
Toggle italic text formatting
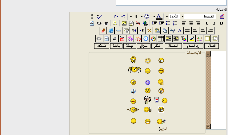(x=214, y=23)
